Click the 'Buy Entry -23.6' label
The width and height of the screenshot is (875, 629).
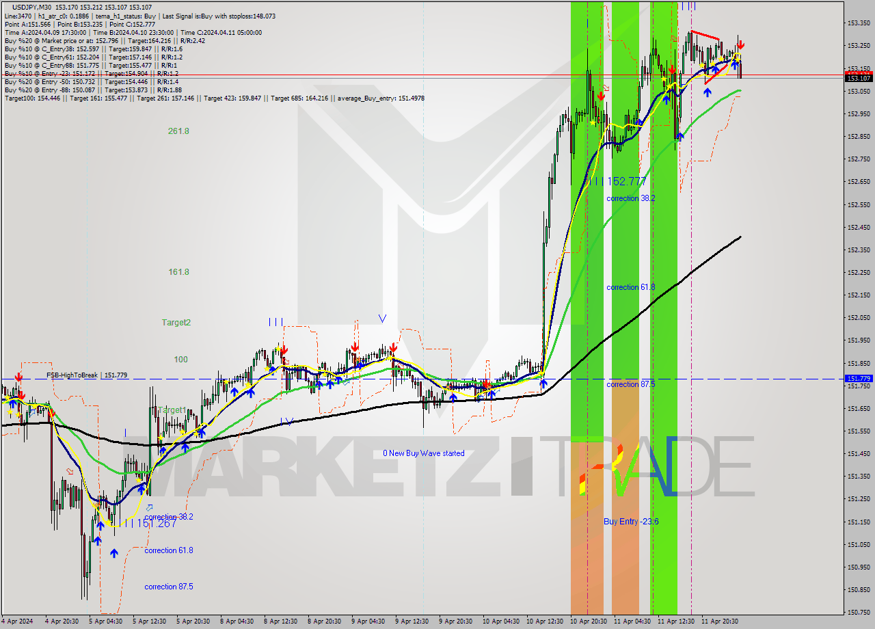631,522
